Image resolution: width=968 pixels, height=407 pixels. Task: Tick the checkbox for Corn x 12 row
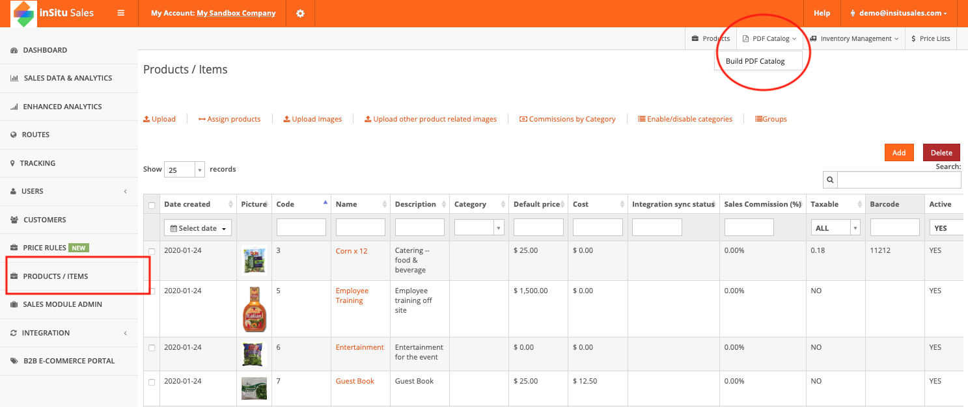152,252
